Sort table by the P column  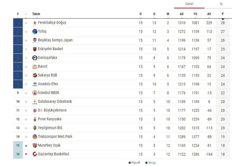coord(223,14)
